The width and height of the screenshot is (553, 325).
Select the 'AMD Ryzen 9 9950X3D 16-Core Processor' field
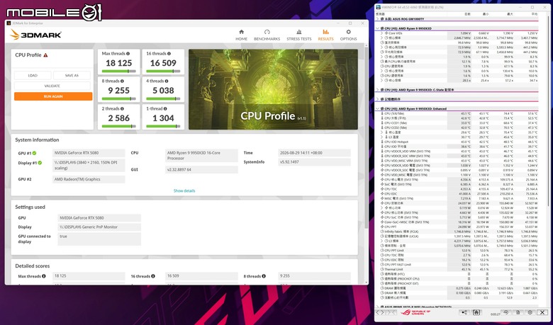(202, 156)
